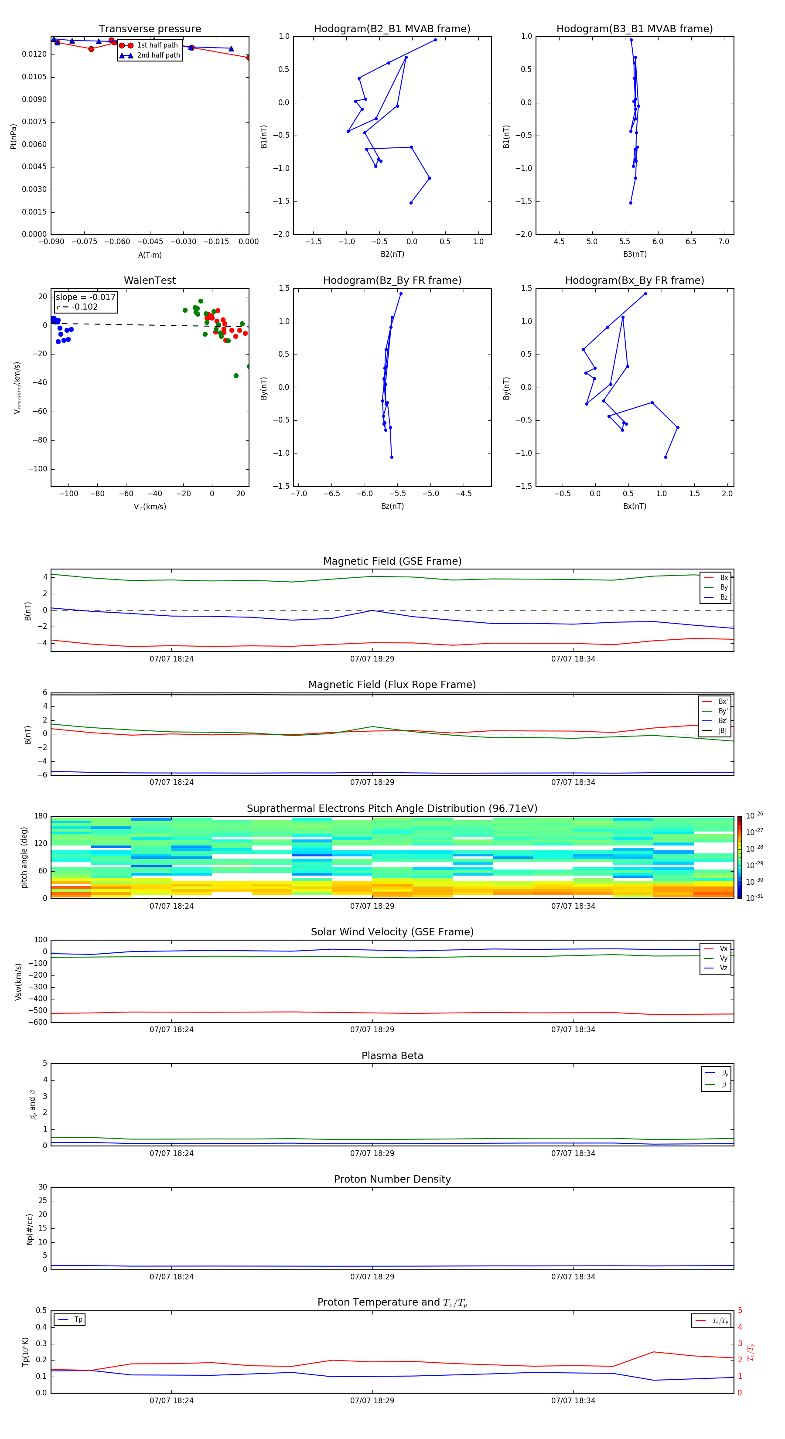
Task: Click the '1st half path' legend entry
Action: click(149, 45)
